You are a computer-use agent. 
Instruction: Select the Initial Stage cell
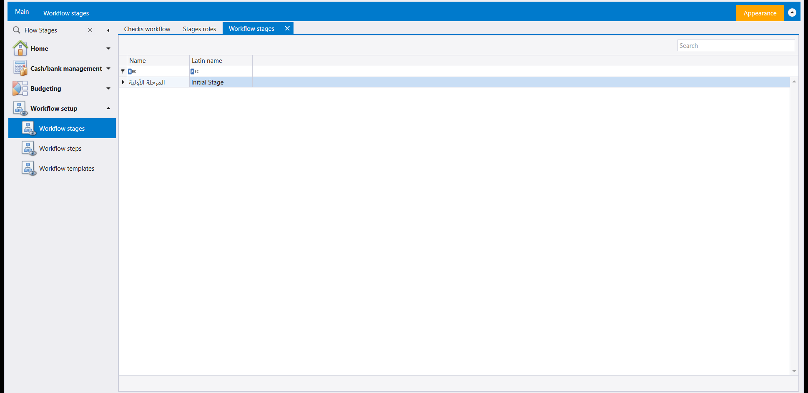point(221,82)
